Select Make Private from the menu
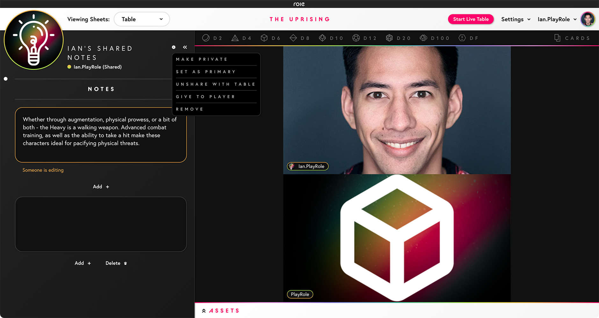599x318 pixels. point(202,59)
